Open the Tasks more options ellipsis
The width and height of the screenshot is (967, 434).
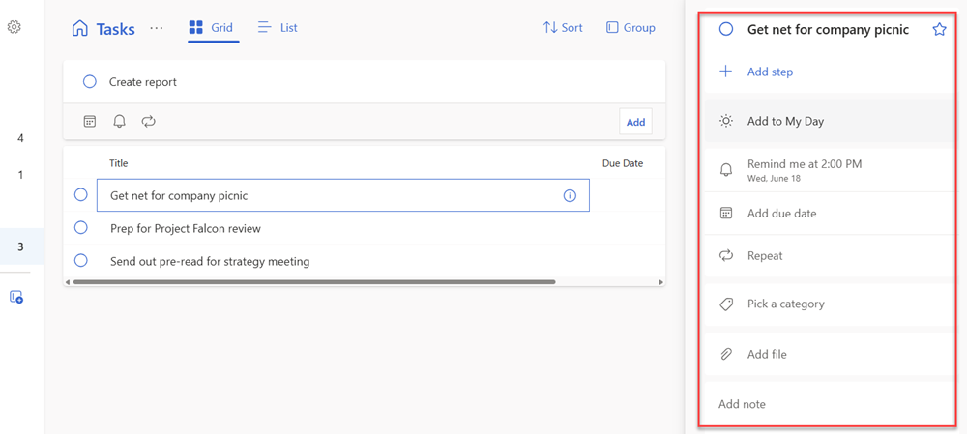click(157, 28)
